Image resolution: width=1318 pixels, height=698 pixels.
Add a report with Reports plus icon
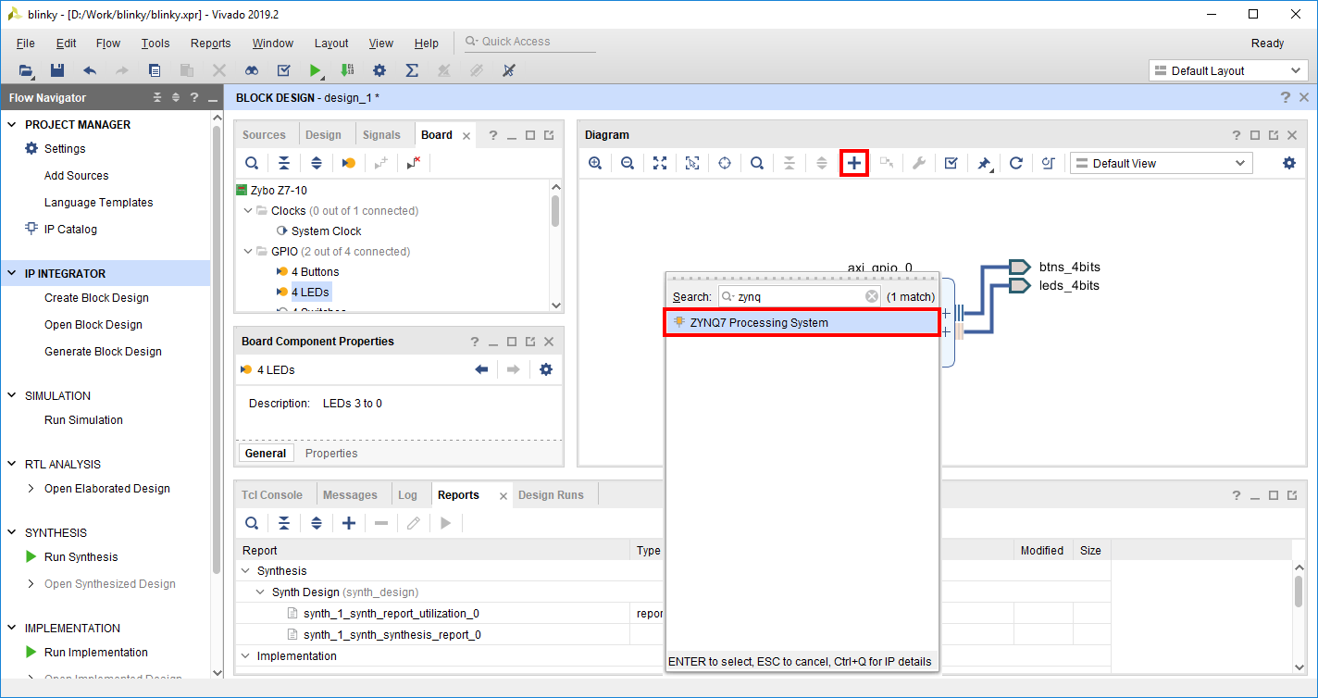(349, 523)
